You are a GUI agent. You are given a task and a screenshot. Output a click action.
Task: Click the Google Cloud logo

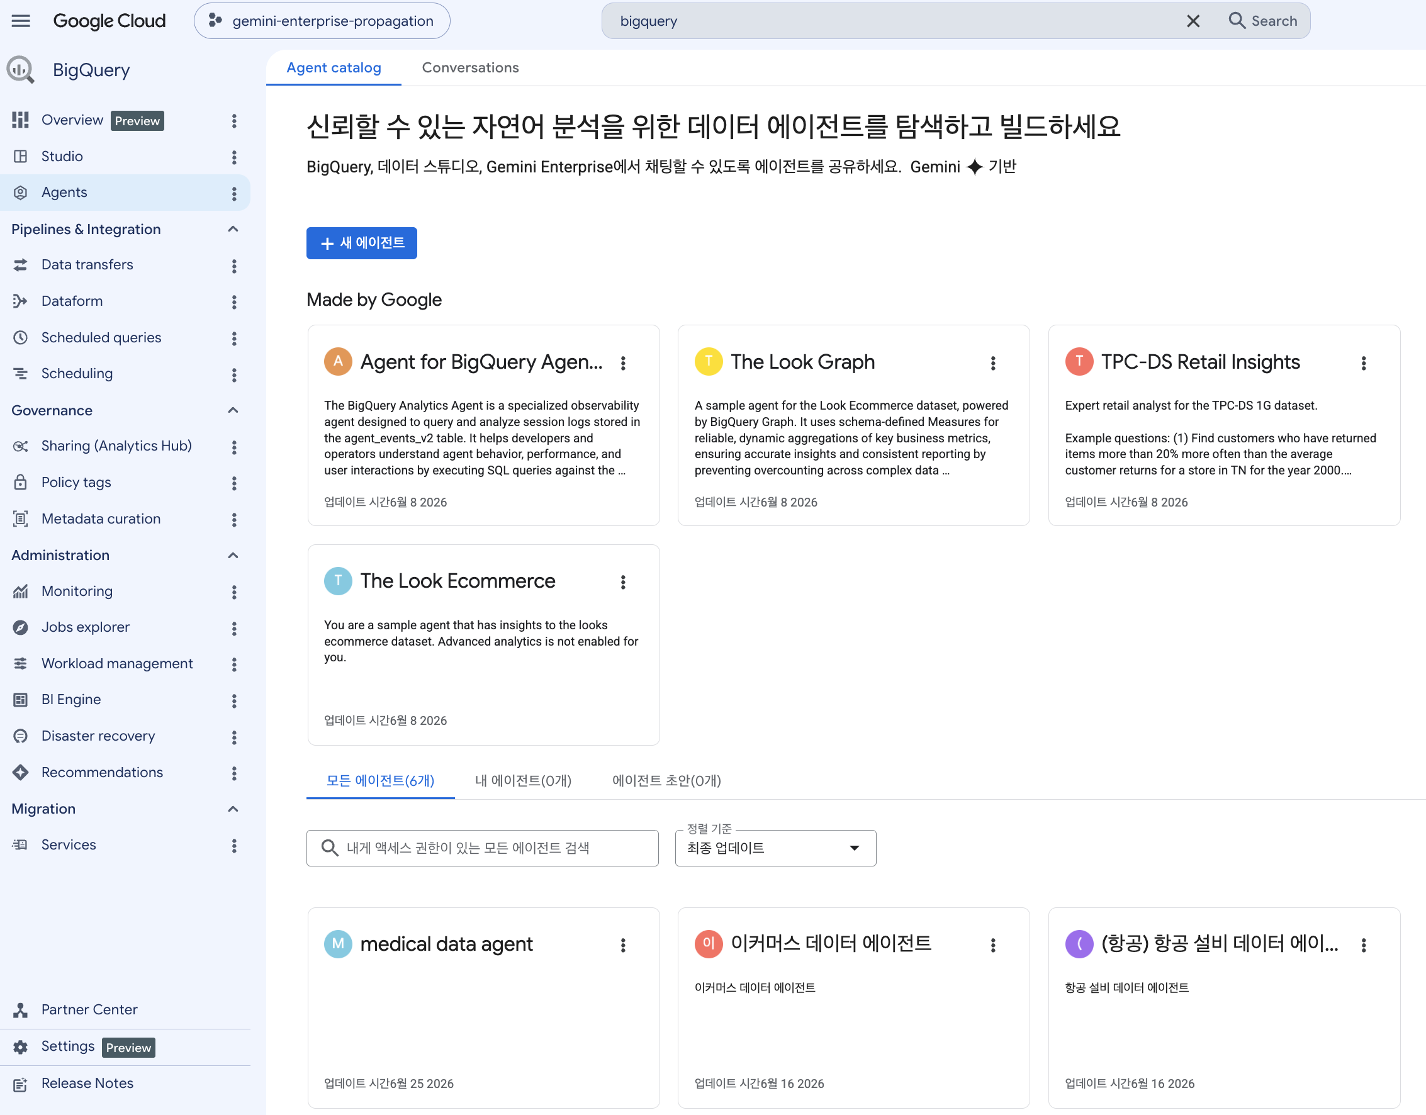(x=109, y=21)
